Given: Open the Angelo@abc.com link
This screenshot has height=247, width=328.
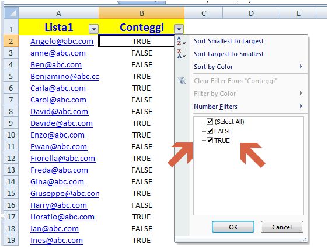Looking at the screenshot, I should [62, 42].
